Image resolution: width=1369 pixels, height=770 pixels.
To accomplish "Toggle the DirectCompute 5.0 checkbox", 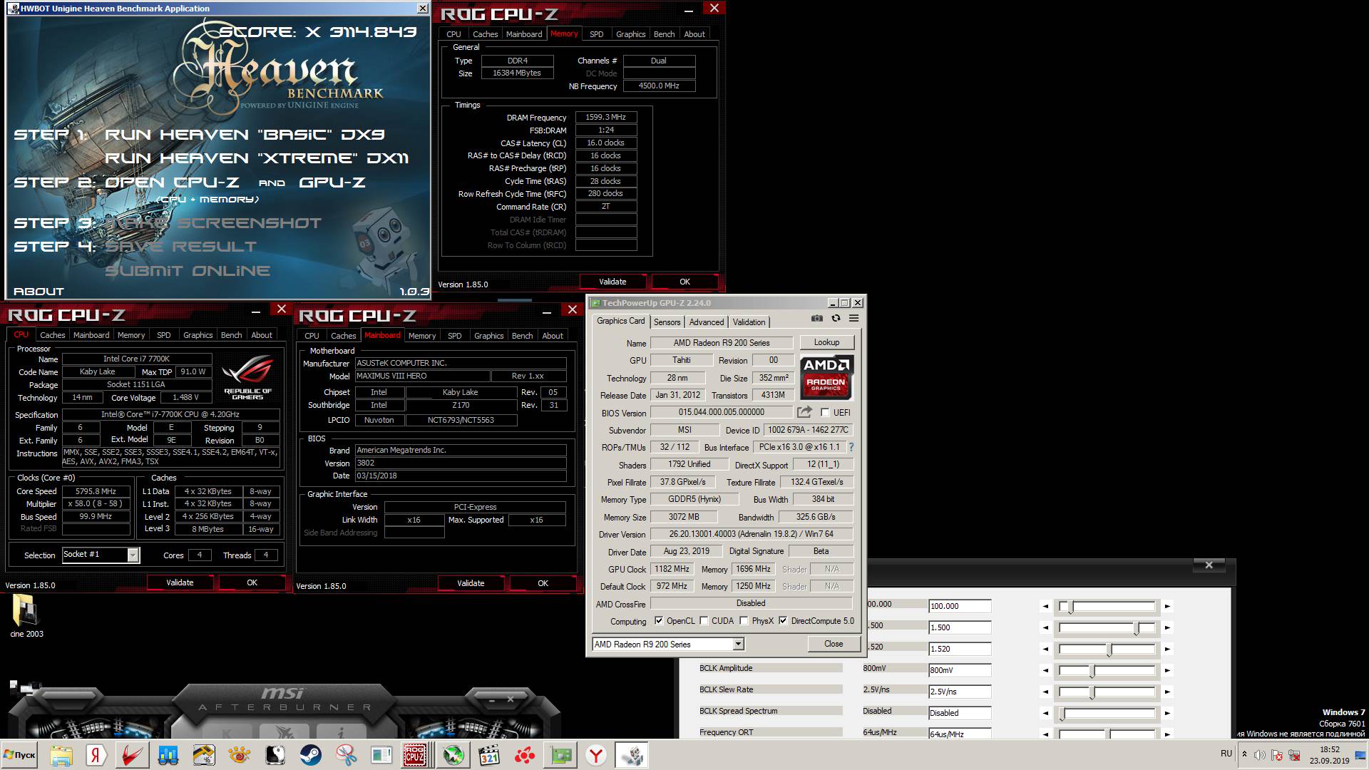I will pyautogui.click(x=783, y=621).
